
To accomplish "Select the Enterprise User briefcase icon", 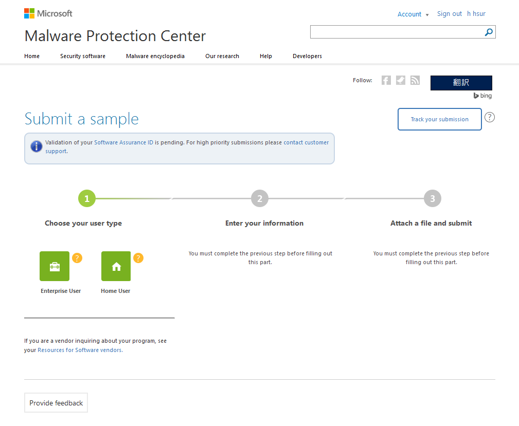I will [54, 266].
